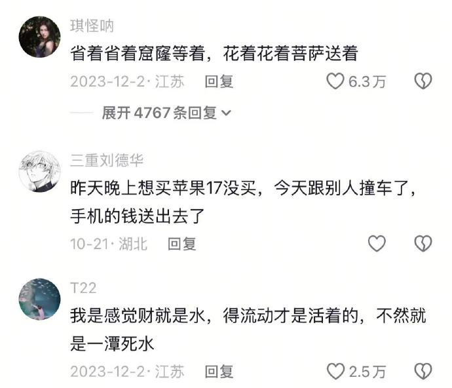Open the username T22
This screenshot has width=452, height=388.
(x=83, y=288)
